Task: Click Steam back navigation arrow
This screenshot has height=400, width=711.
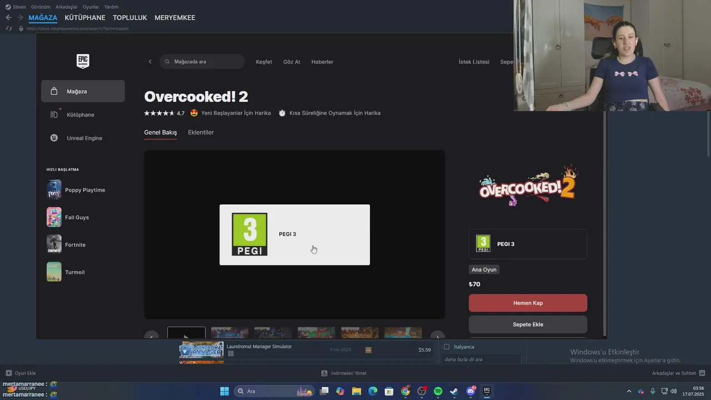Action: pos(8,18)
